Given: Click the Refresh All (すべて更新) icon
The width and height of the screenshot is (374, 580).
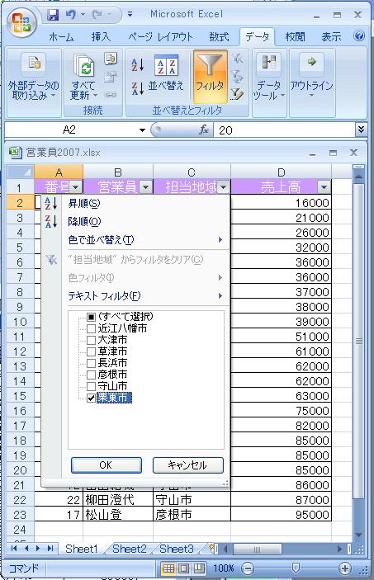Looking at the screenshot, I should [x=83, y=67].
